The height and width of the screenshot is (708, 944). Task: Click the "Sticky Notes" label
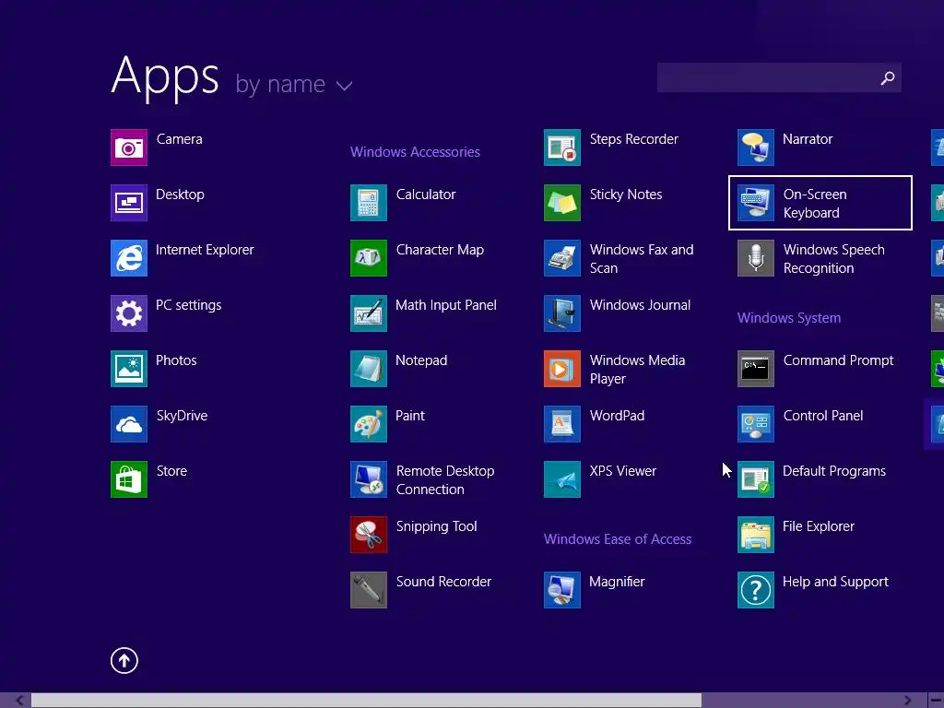pos(626,195)
